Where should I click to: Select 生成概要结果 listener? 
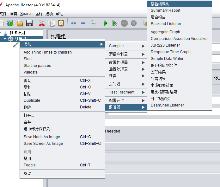click(x=179, y=85)
